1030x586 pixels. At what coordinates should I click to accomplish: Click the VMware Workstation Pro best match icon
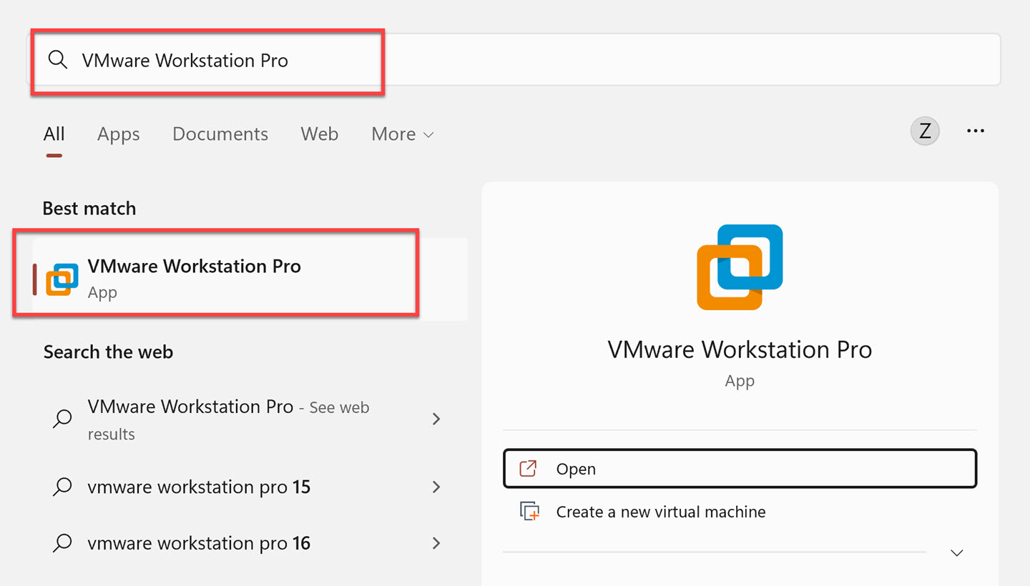coord(62,279)
